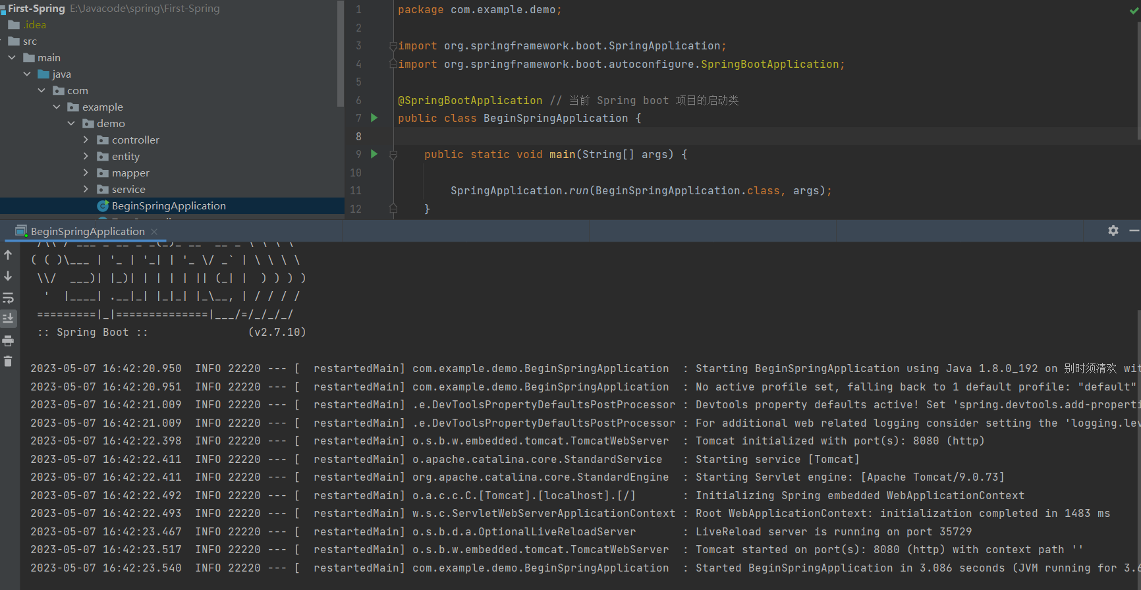Collapse the demo package
The height and width of the screenshot is (590, 1141).
[71, 124]
